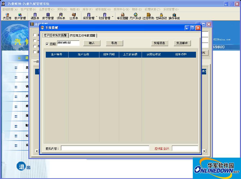Open the 出库单 toolbar icon
Image resolution: width=241 pixels, height=179 pixels.
click(x=74, y=16)
